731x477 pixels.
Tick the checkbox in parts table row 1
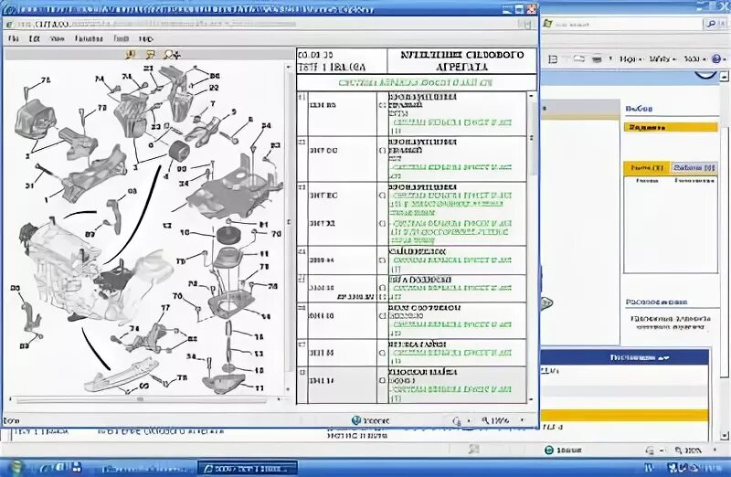coord(382,105)
